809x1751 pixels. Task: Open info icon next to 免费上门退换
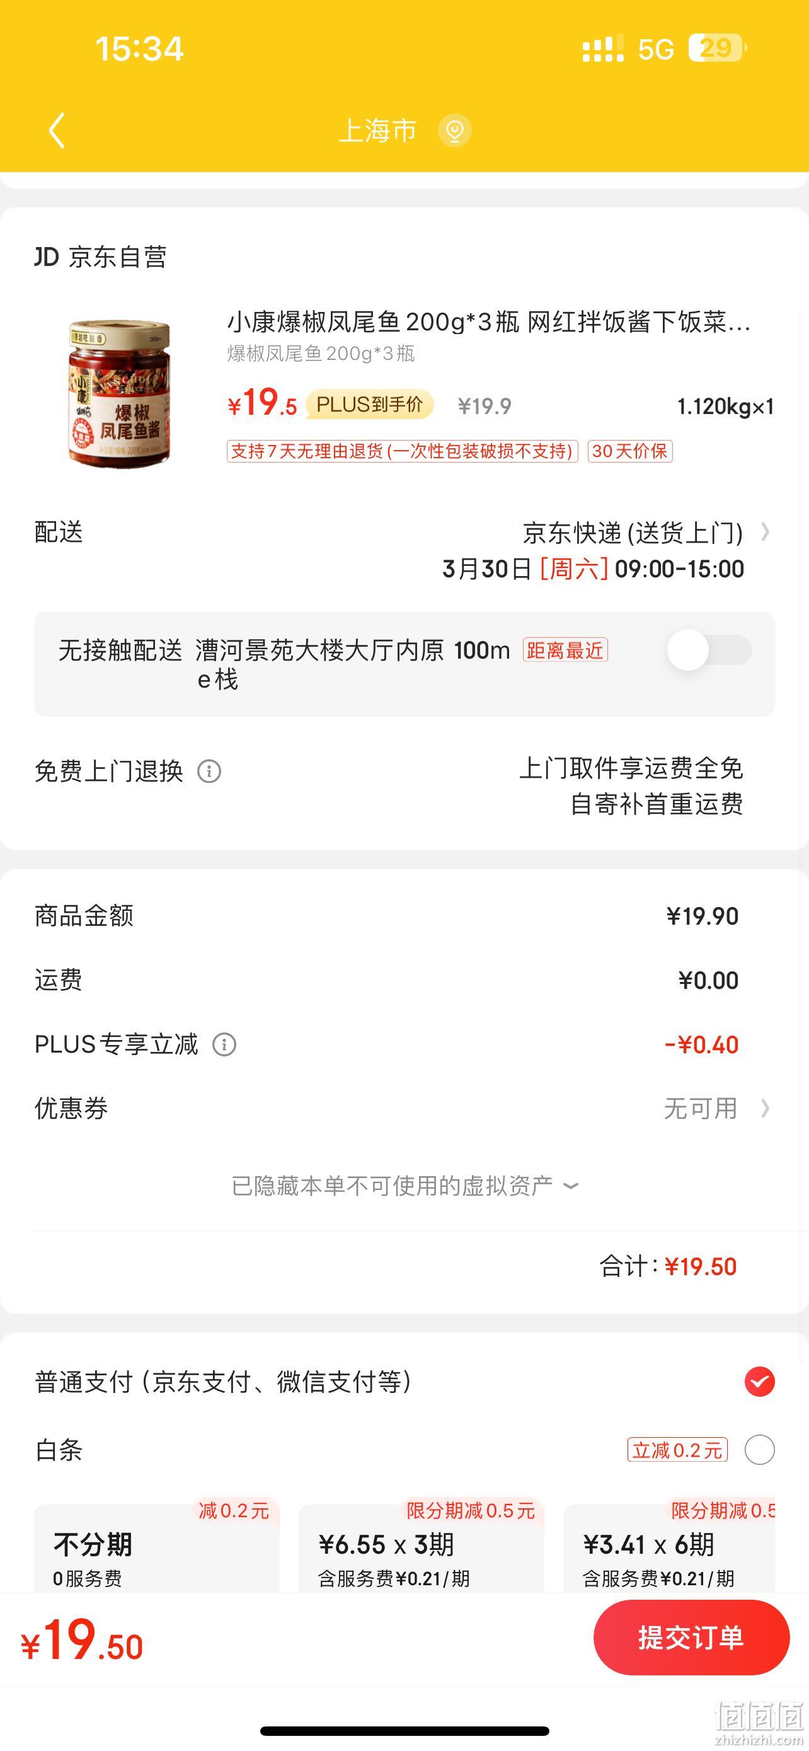[209, 771]
